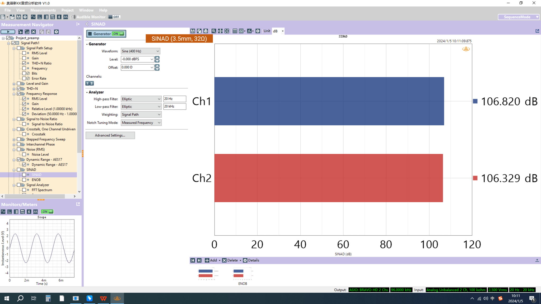
Task: Open the Measurements menu
Action: pos(43,10)
